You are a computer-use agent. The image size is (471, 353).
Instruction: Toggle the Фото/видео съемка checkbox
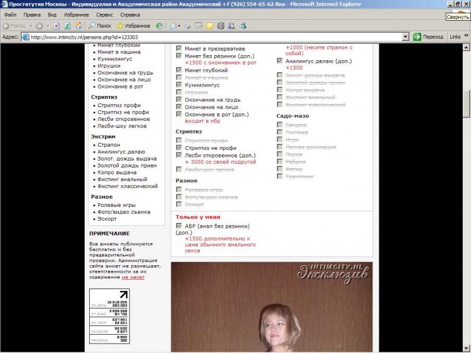pos(180,197)
